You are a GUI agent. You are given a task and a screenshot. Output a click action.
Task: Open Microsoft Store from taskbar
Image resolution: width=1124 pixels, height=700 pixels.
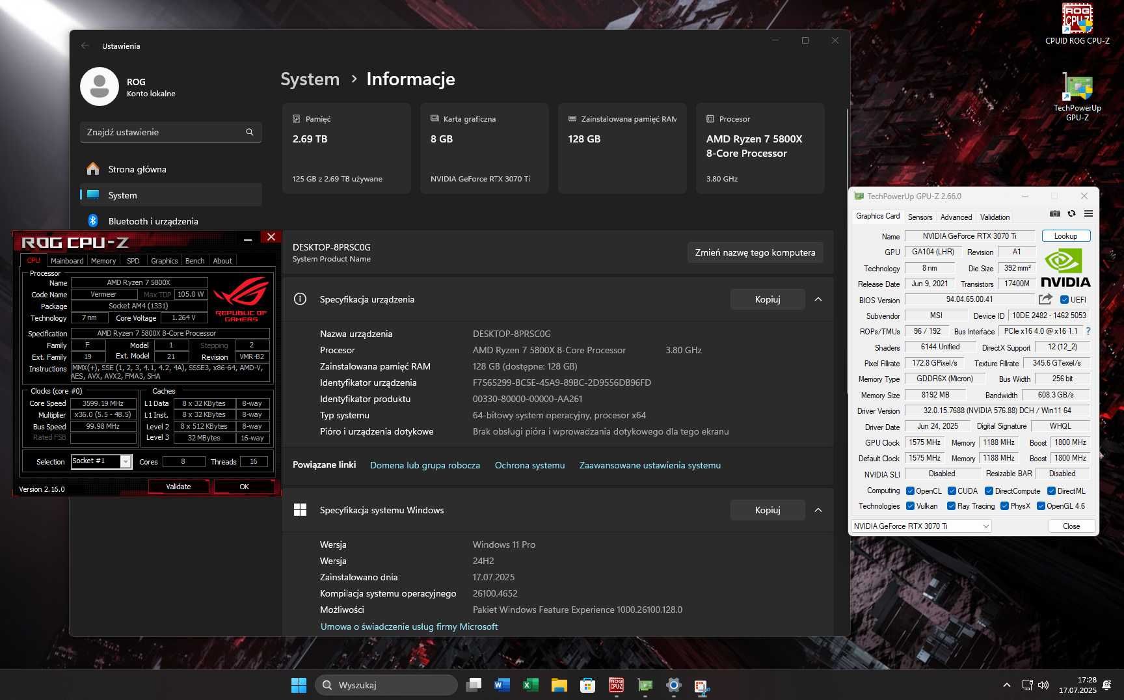coord(588,685)
